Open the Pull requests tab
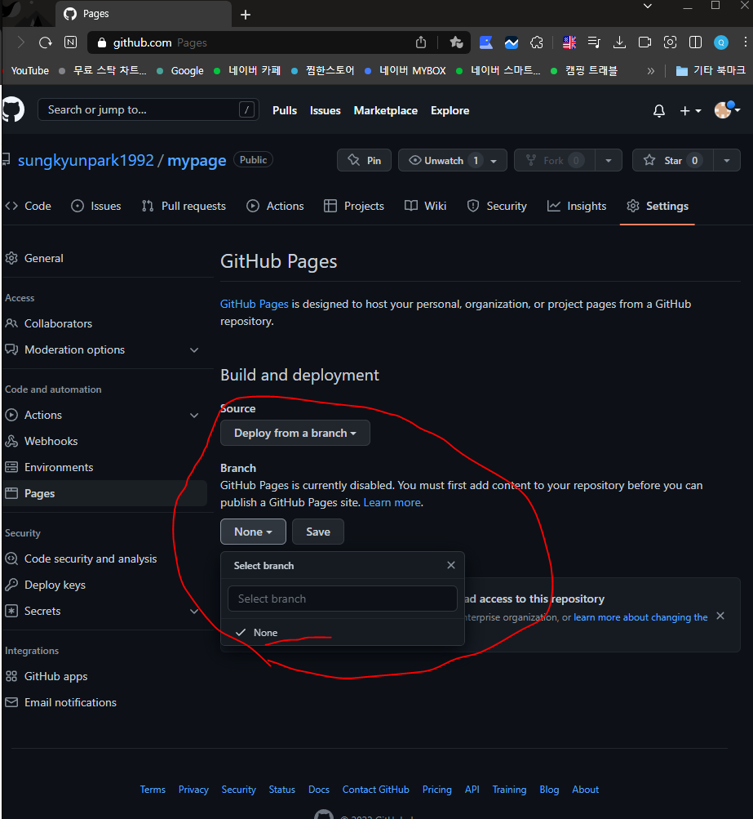Screen dimensions: 753x819 184,206
